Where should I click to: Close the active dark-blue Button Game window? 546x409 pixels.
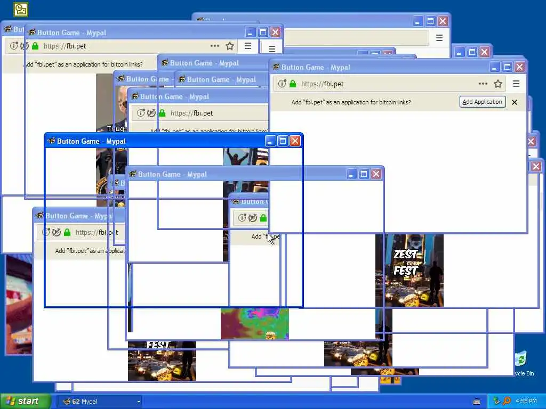click(x=295, y=141)
